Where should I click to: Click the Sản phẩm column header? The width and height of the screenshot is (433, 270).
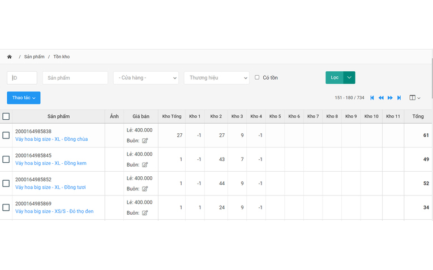coord(58,116)
